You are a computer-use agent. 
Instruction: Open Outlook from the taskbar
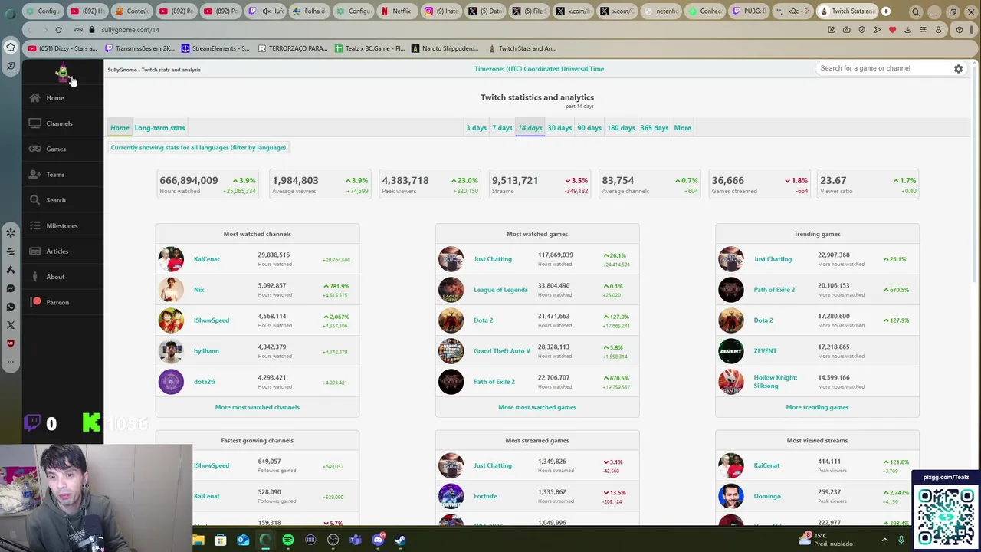[x=243, y=540]
